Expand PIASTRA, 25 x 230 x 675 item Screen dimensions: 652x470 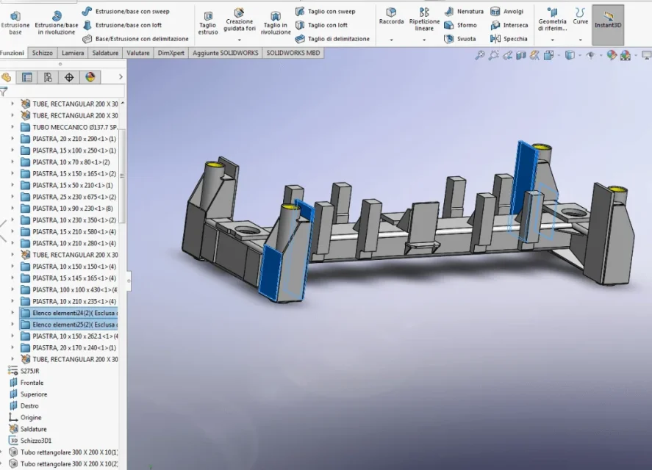click(x=12, y=197)
